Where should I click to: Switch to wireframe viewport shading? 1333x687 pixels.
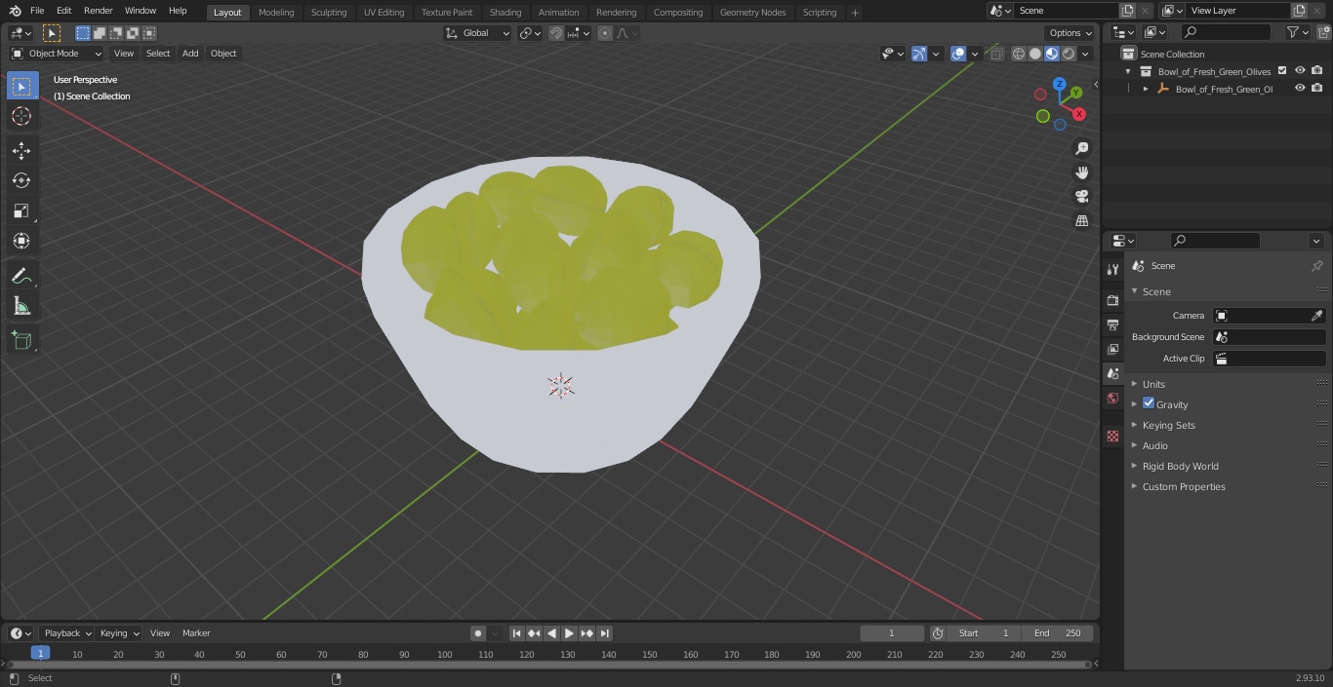click(1019, 54)
